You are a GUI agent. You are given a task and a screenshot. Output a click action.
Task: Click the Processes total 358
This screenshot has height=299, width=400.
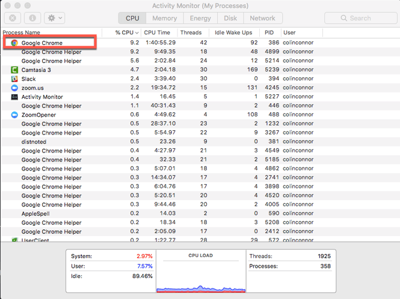[x=325, y=266]
